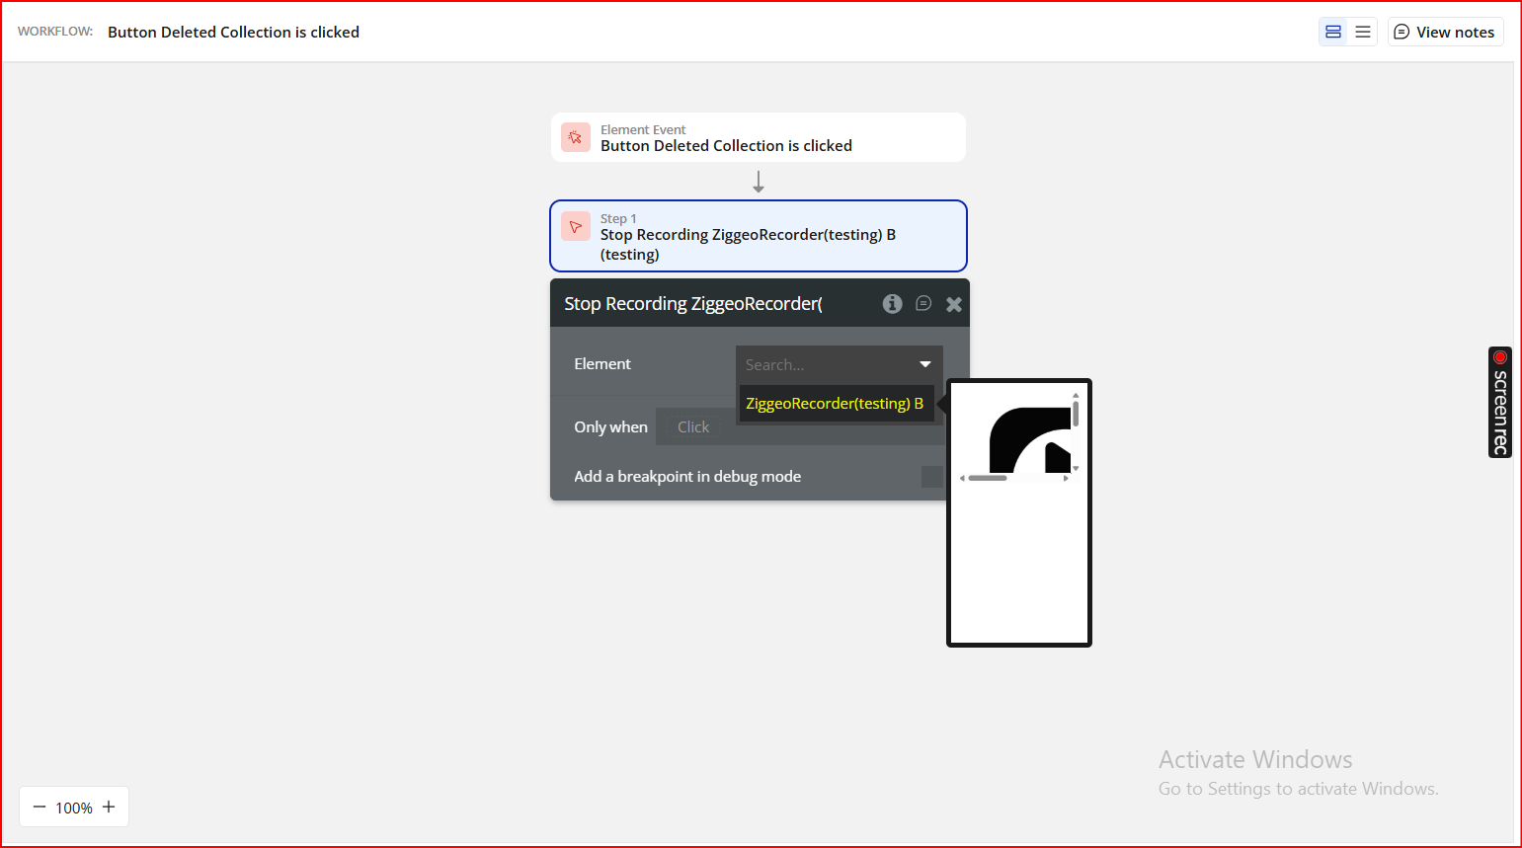Viewport: 1522px width, 848px height.
Task: Click the 'WORKFLOW:' label text
Action: [55, 32]
